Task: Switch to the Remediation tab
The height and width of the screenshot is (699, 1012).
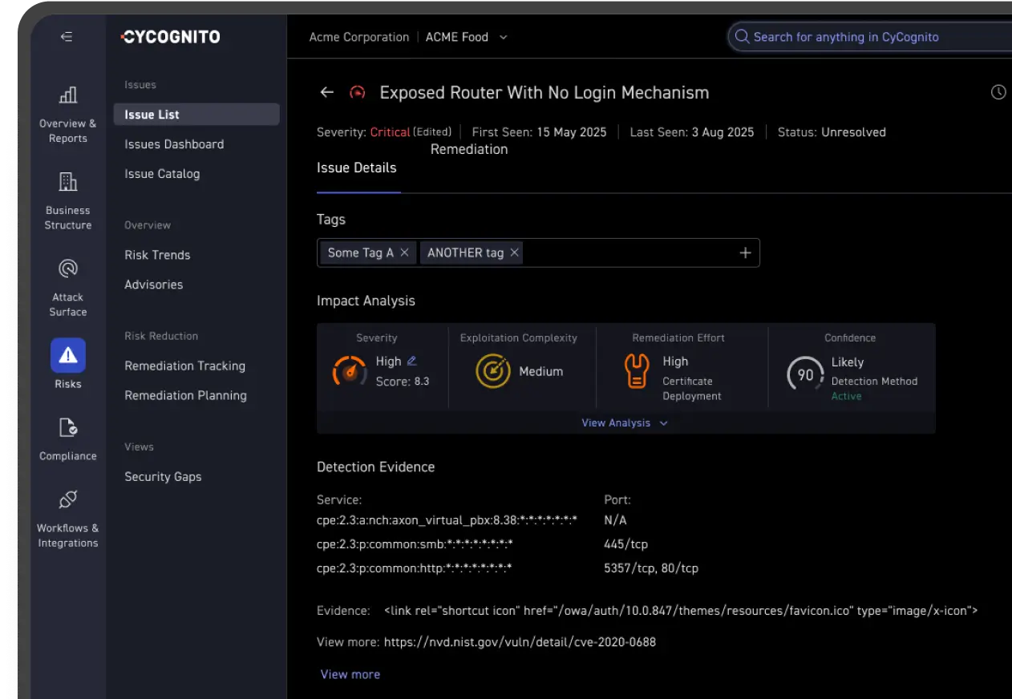Action: point(469,149)
